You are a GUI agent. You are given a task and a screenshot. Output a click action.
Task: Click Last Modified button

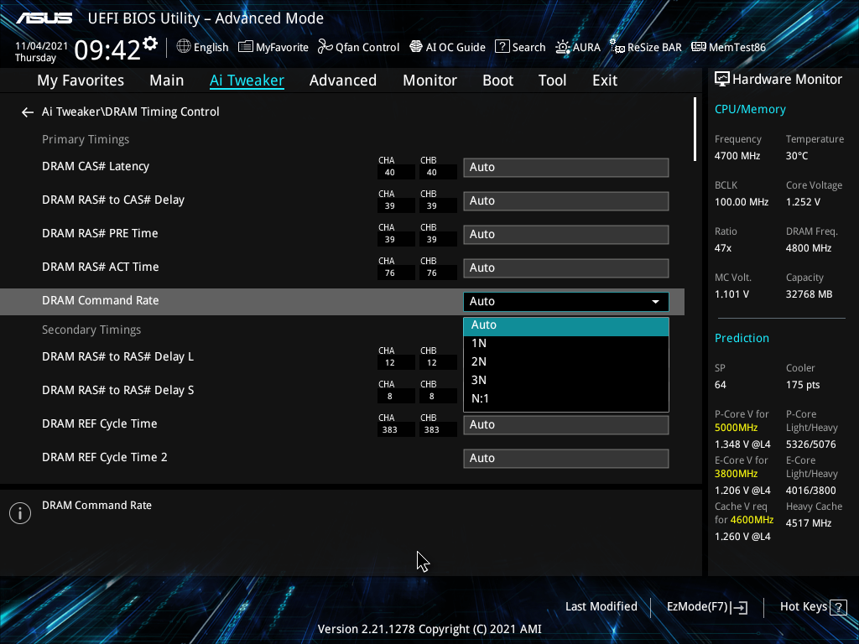pyautogui.click(x=601, y=607)
